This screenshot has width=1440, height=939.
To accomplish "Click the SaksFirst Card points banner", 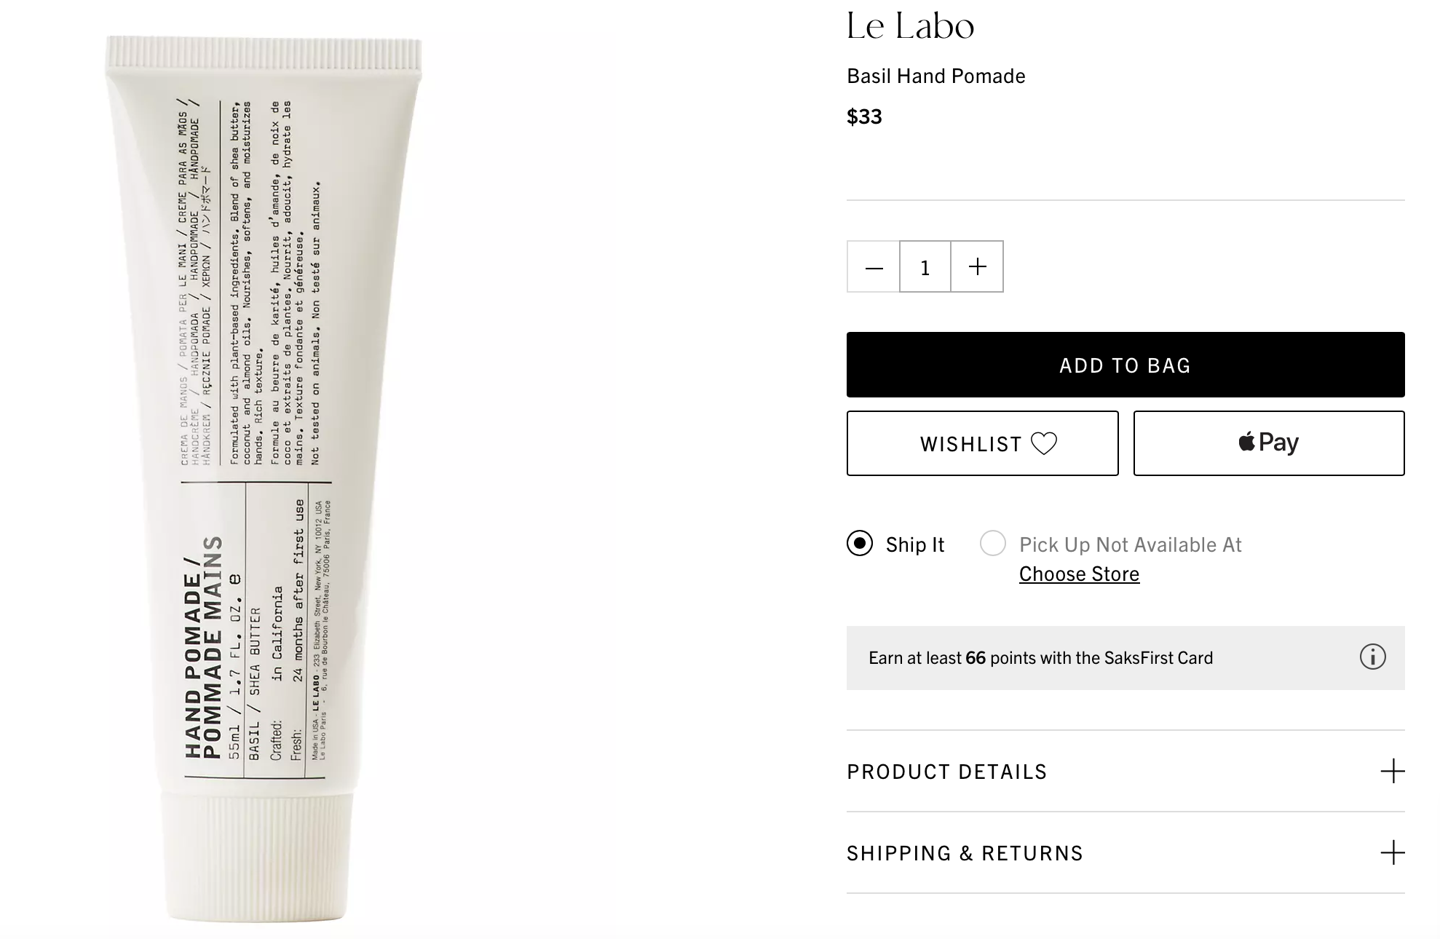I will point(1126,658).
